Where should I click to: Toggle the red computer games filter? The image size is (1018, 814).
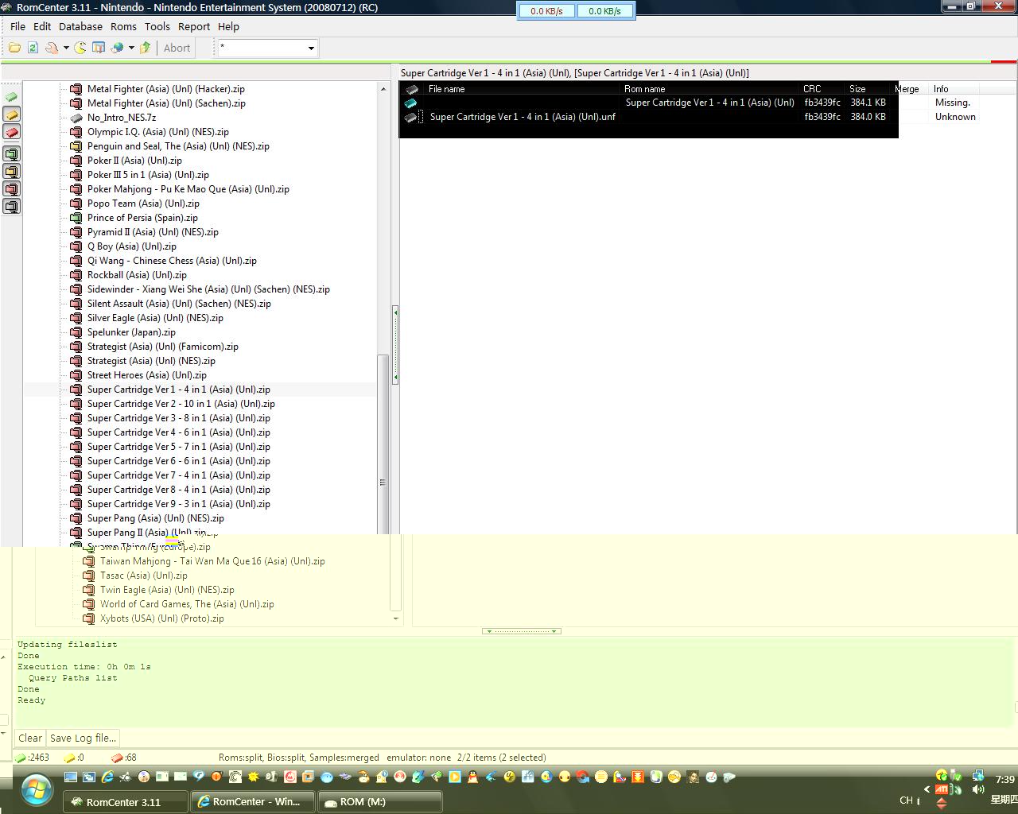[12, 188]
